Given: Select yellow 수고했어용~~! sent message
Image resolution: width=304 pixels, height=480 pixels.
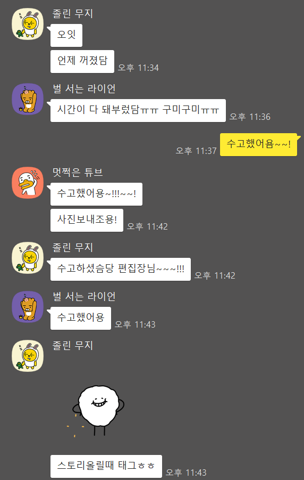Looking at the screenshot, I should (258, 144).
